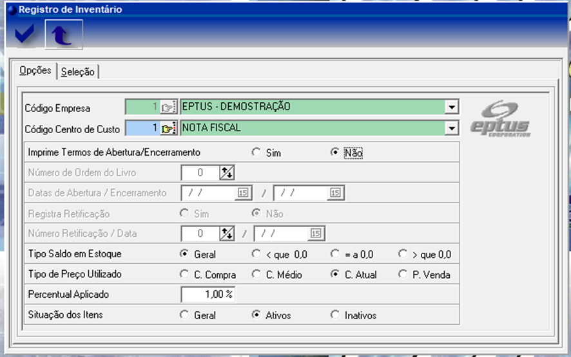
Task: Switch to the Seleção tab
Action: [78, 72]
